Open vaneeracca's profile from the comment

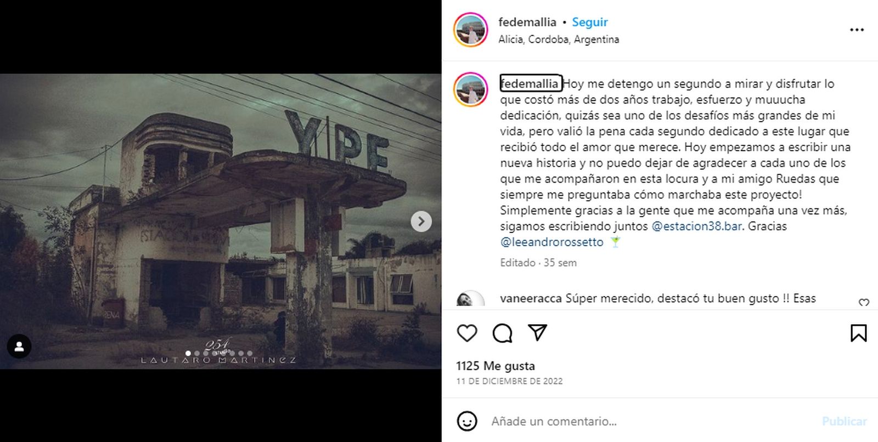point(531,298)
